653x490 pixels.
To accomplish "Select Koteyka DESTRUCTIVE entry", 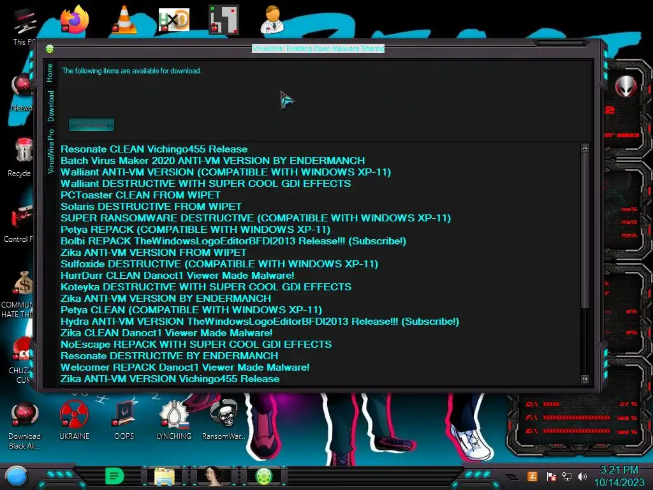I will (206, 287).
